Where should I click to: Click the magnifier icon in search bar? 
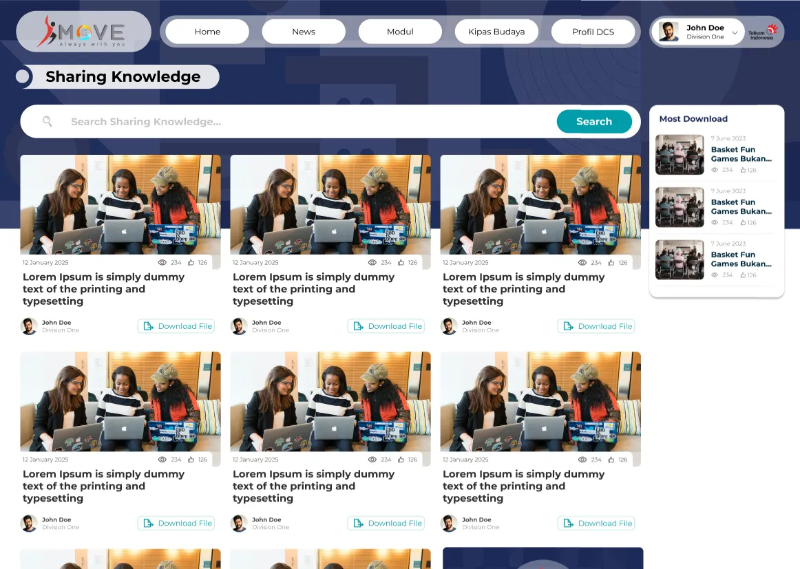click(x=48, y=121)
